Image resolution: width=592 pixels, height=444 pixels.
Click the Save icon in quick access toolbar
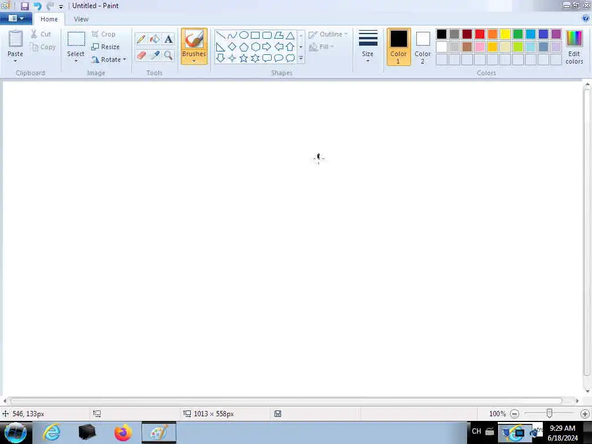point(24,6)
